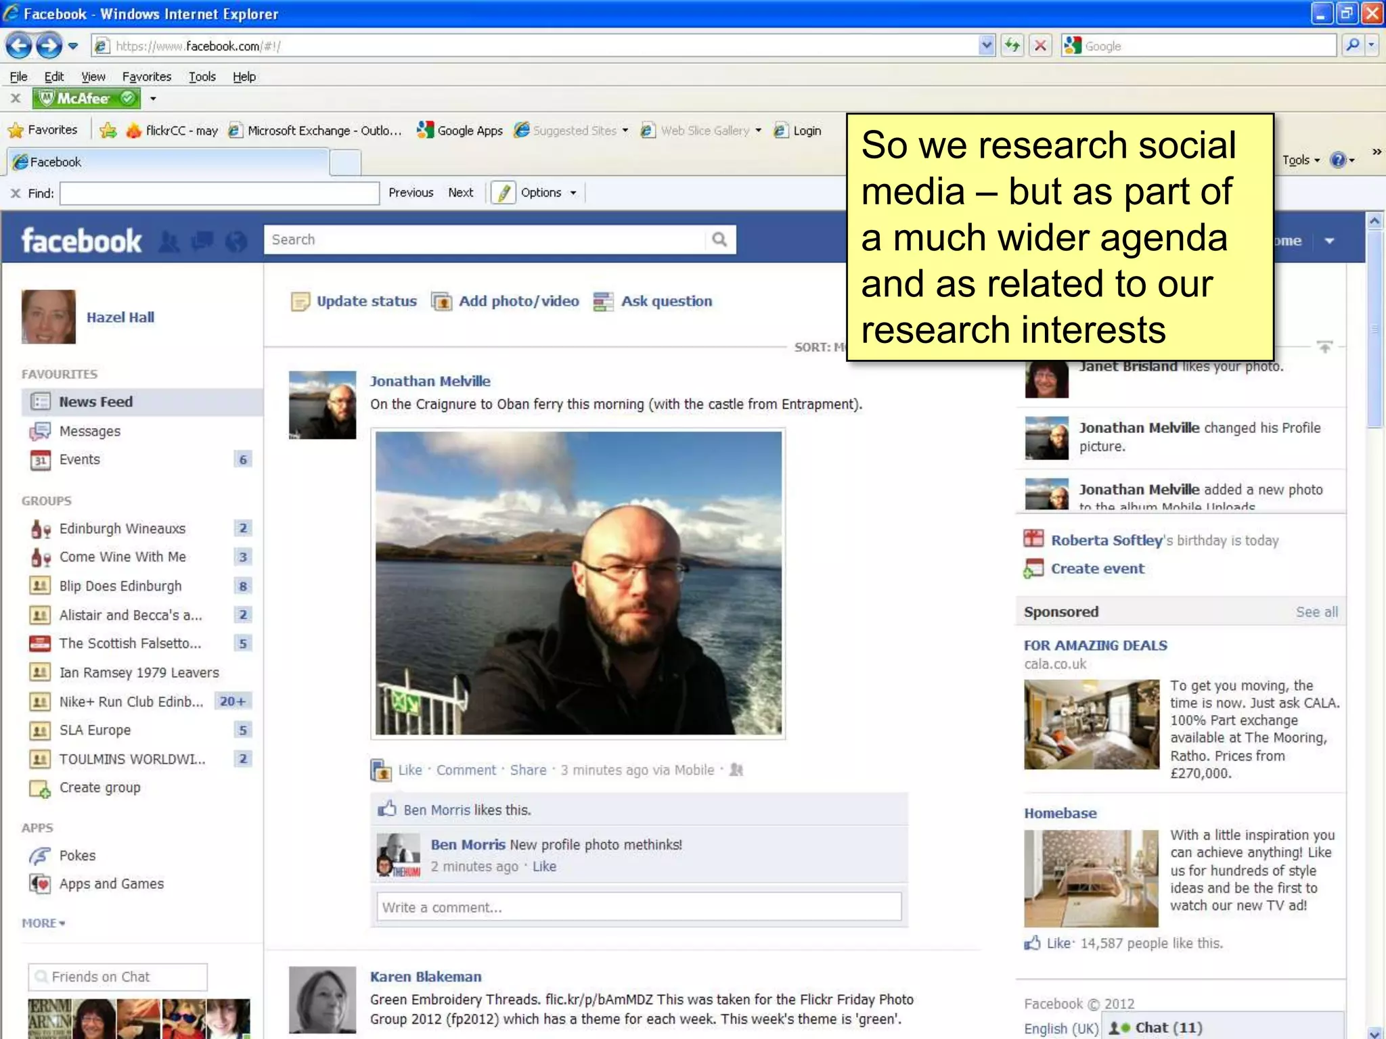Image resolution: width=1386 pixels, height=1039 pixels.
Task: Click the Update status icon
Action: tap(300, 302)
